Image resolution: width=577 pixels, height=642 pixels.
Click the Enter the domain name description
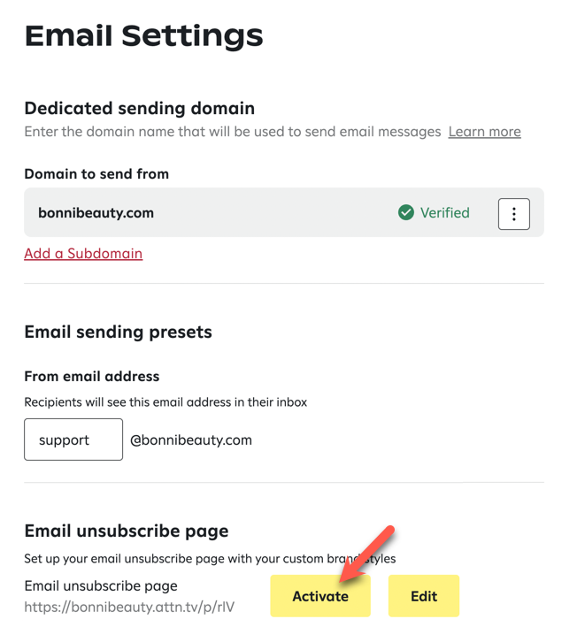click(233, 132)
